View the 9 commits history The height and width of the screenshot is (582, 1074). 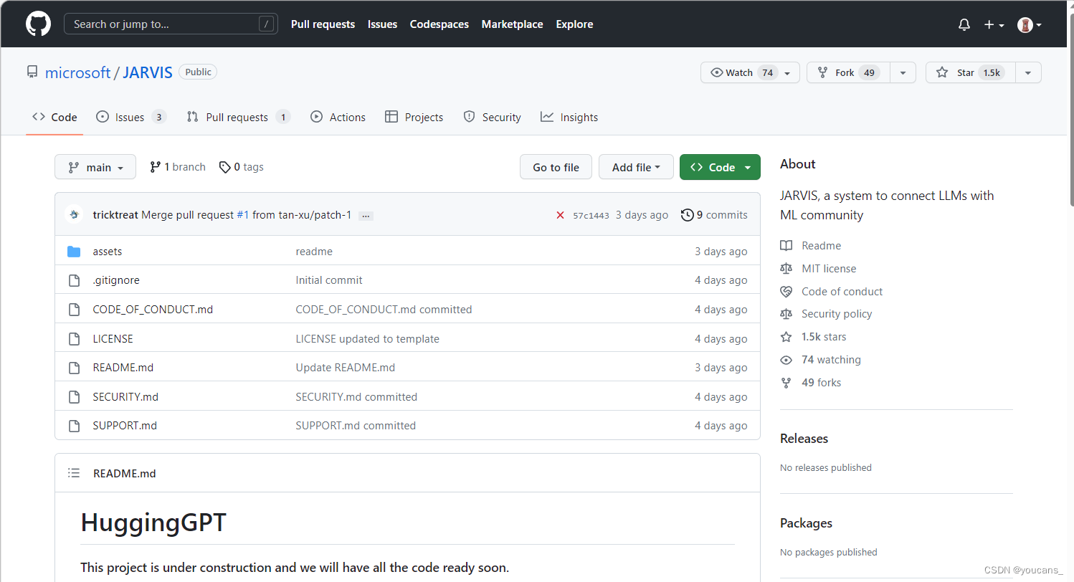click(x=714, y=215)
